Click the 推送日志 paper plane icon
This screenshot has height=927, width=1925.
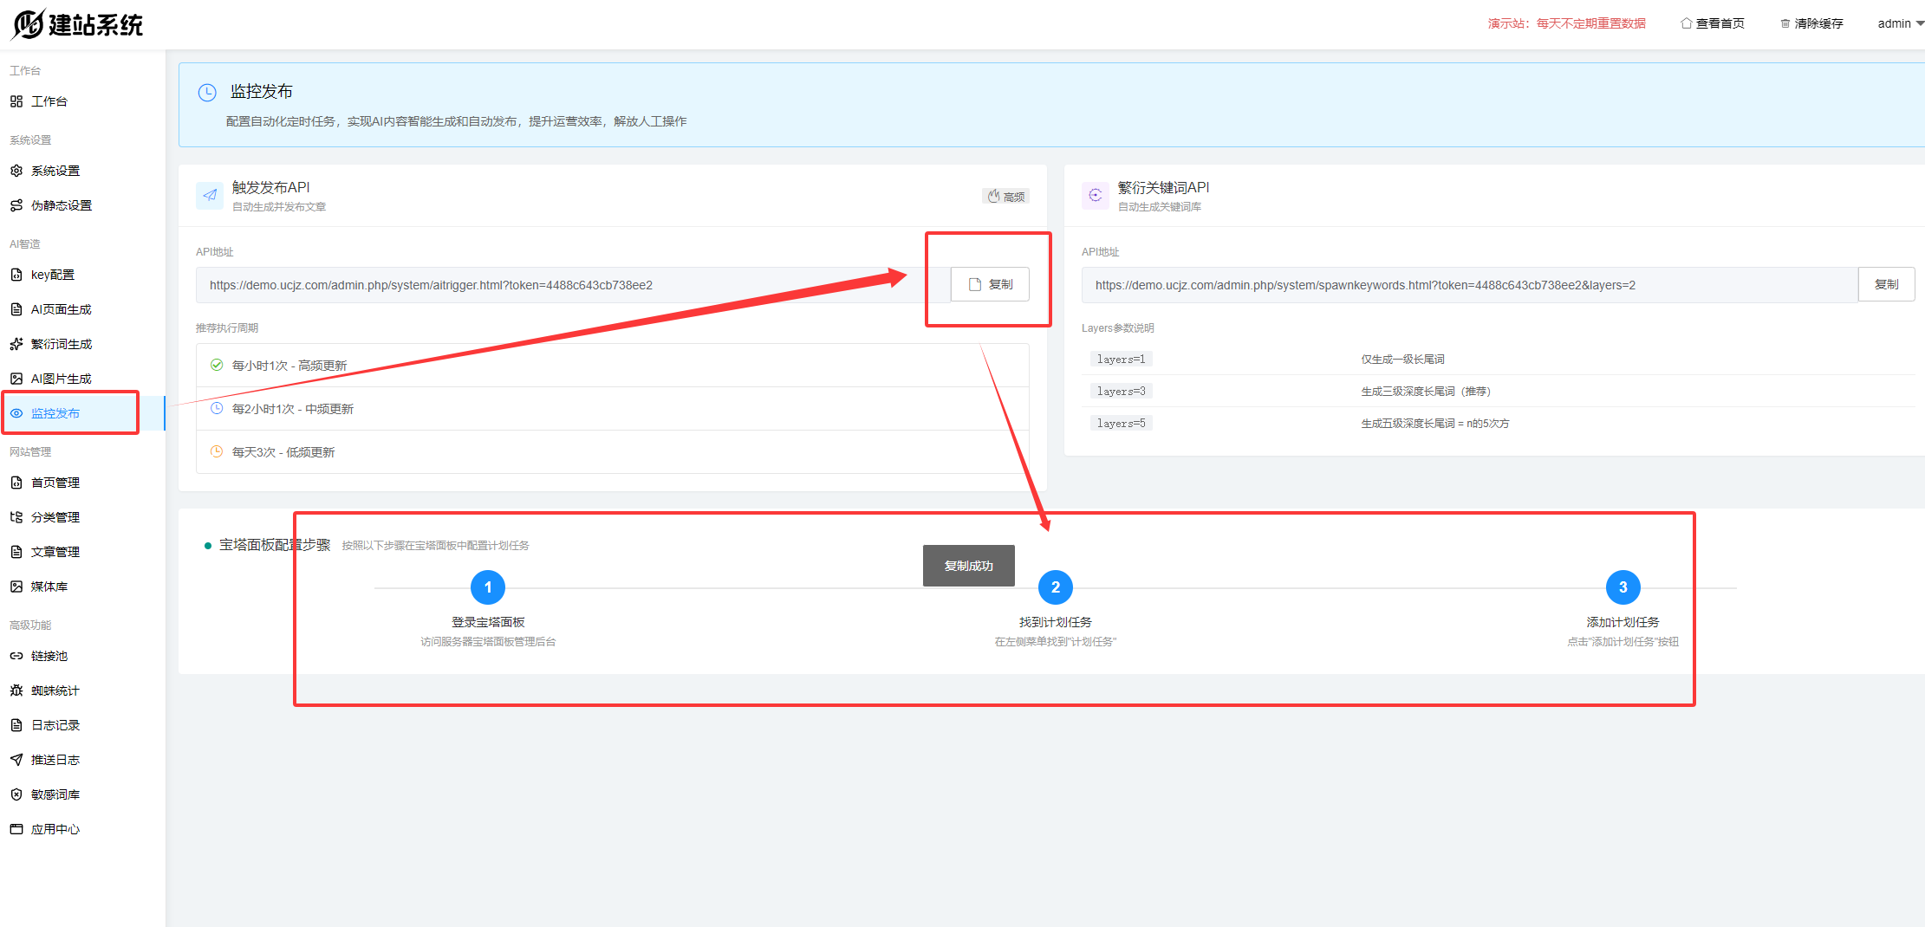coord(16,760)
